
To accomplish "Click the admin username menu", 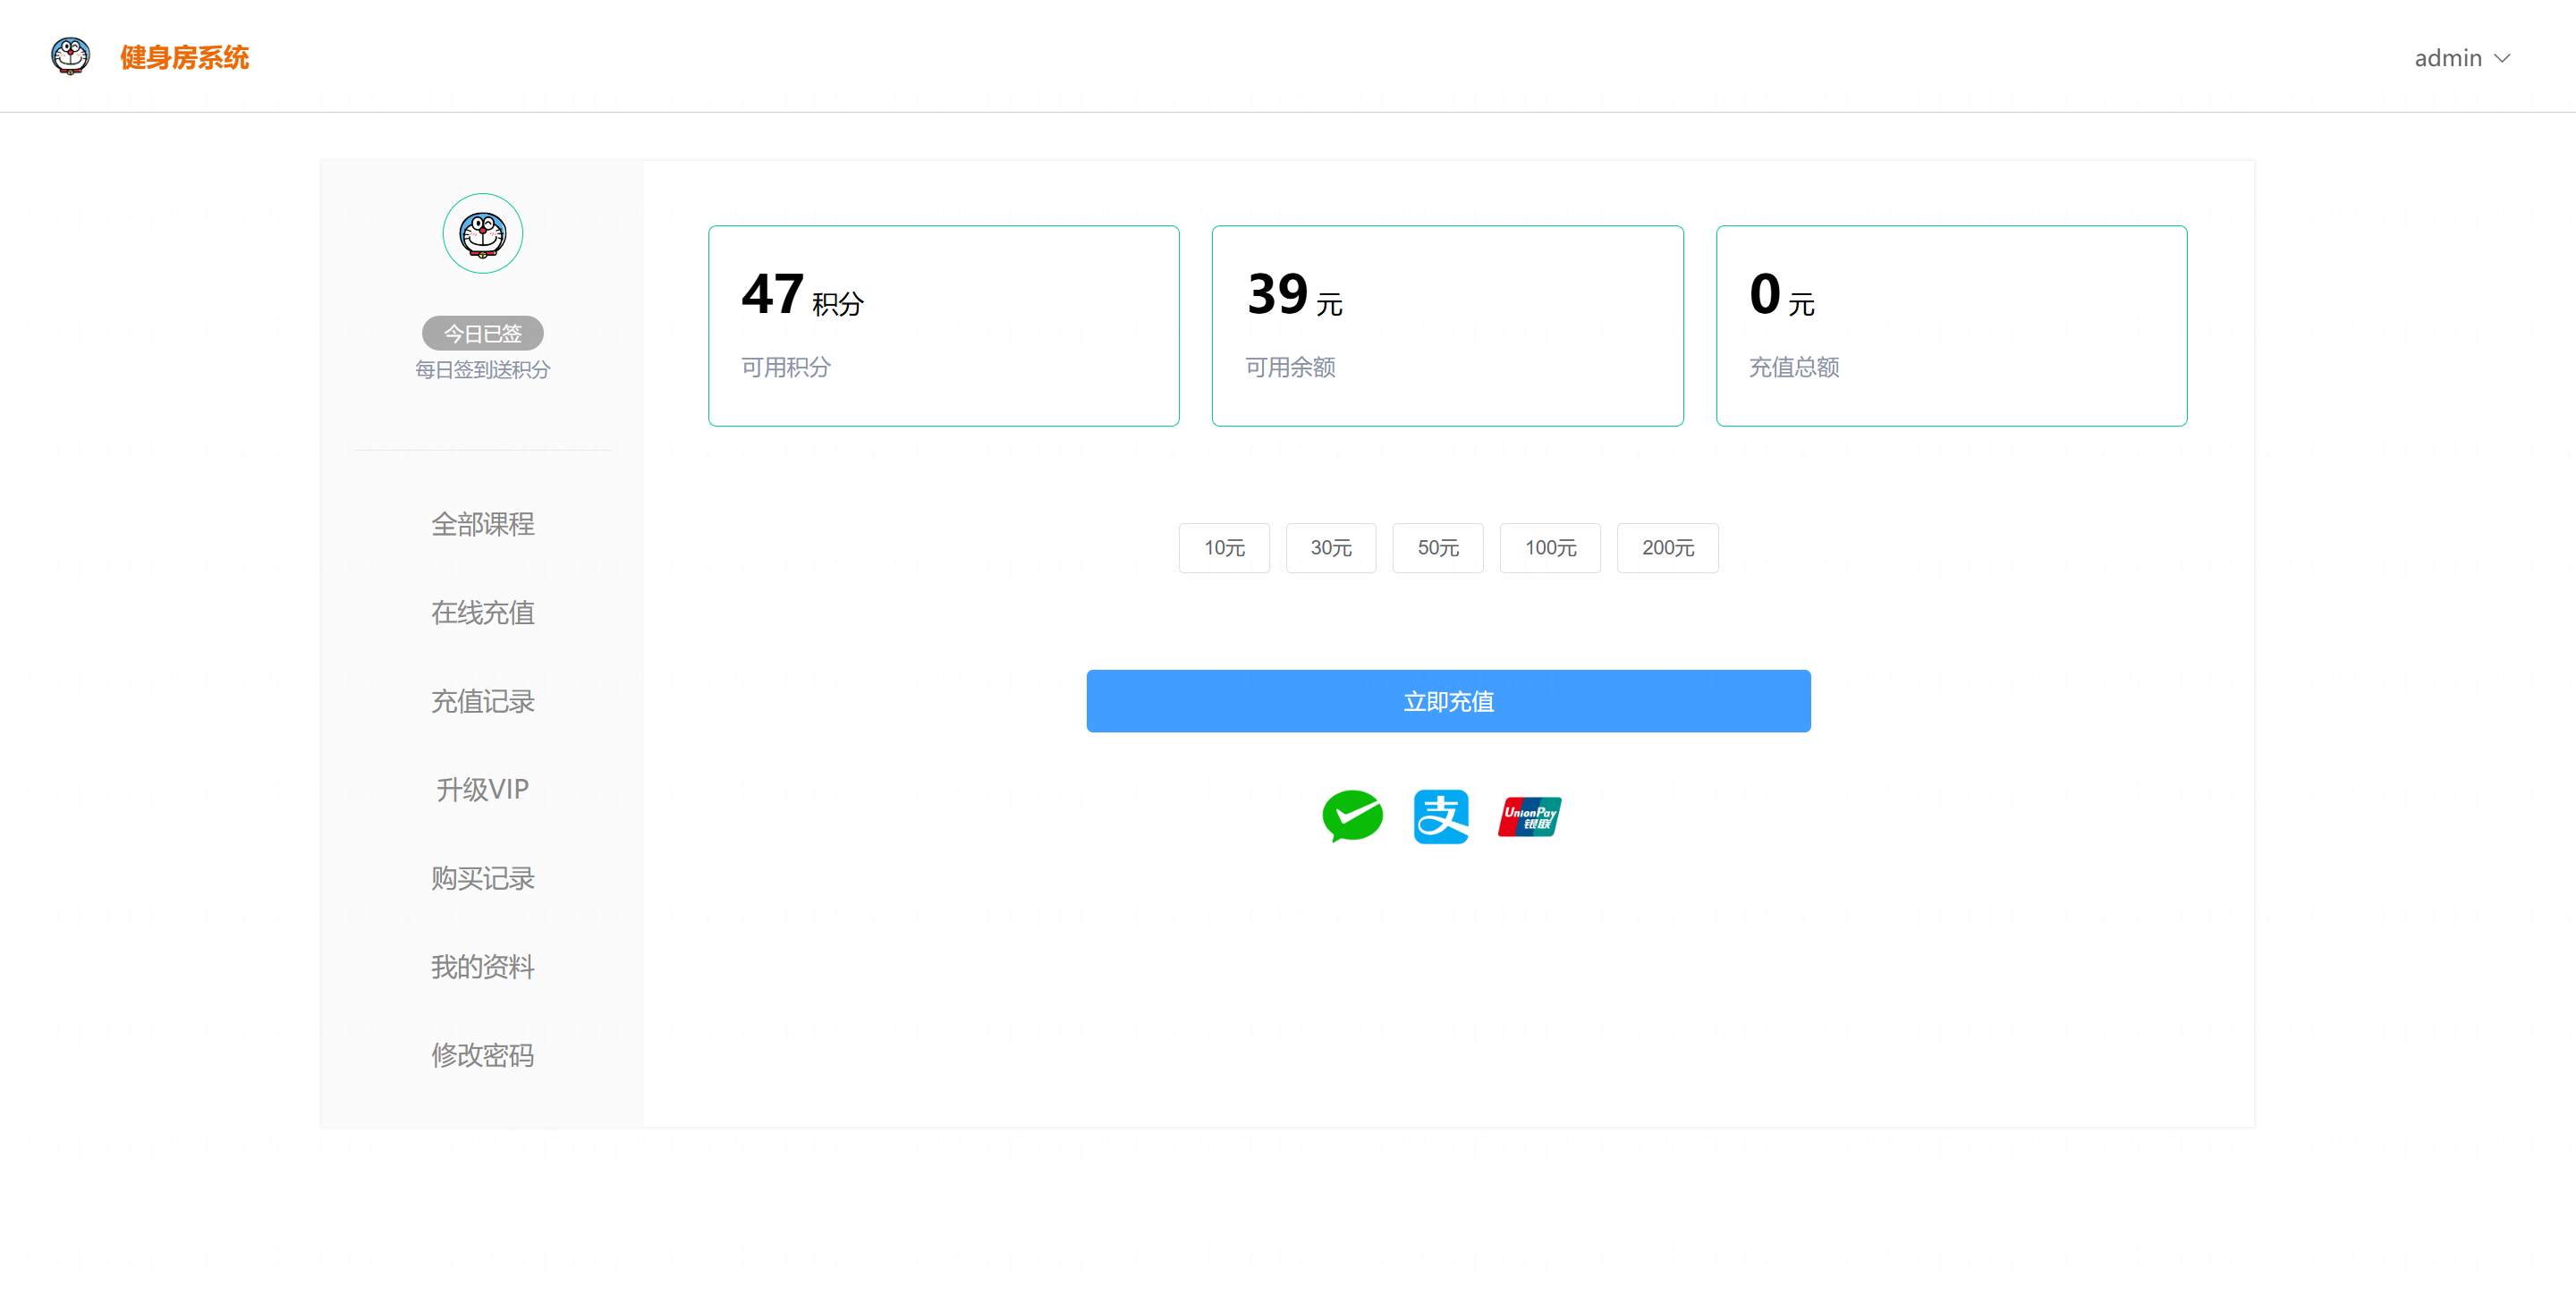I will click(2447, 58).
